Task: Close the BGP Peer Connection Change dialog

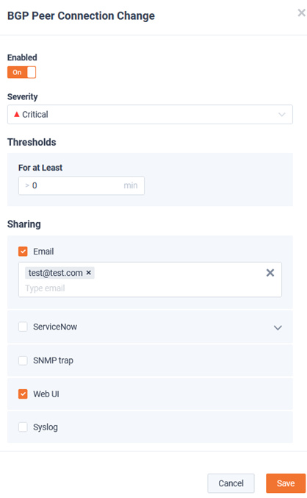Action: 301,13
